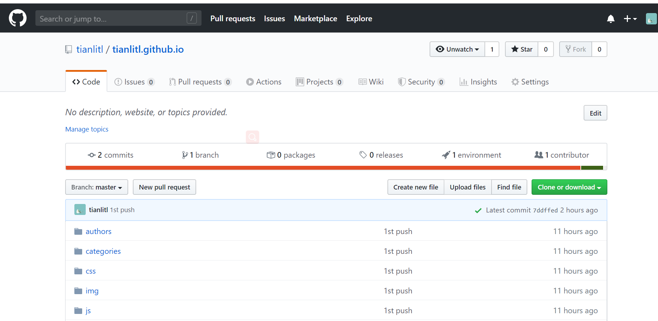Click the Fork button
658x321 pixels.
pos(575,49)
